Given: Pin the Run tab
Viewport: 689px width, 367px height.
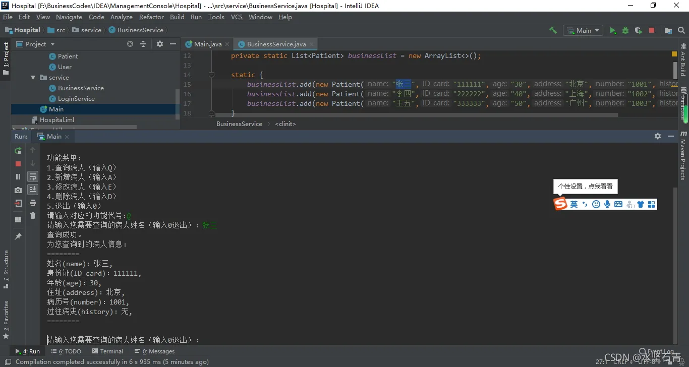Looking at the screenshot, I should pyautogui.click(x=18, y=236).
